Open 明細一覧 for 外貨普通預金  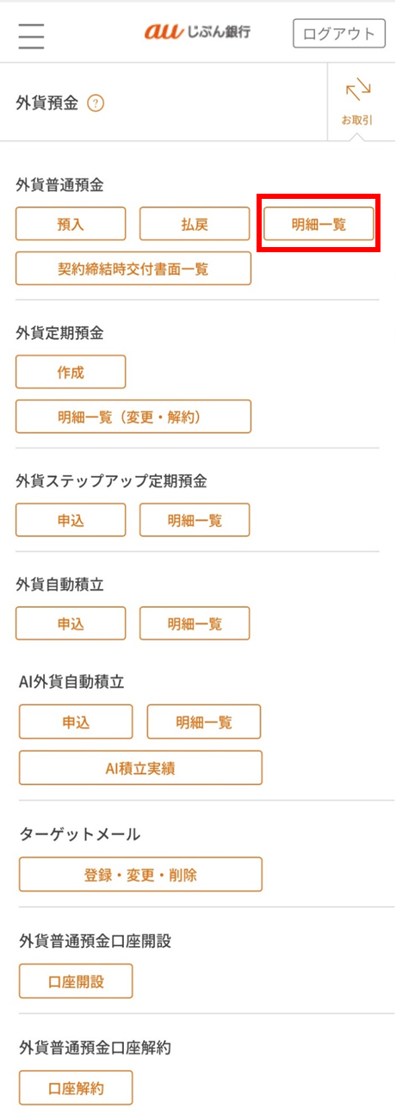coord(319,224)
